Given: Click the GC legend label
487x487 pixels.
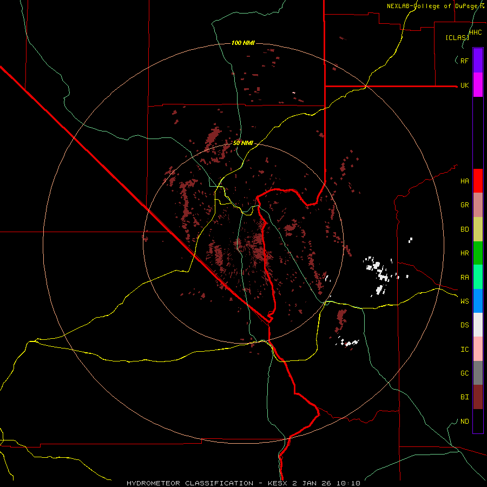Looking at the screenshot, I should [464, 373].
